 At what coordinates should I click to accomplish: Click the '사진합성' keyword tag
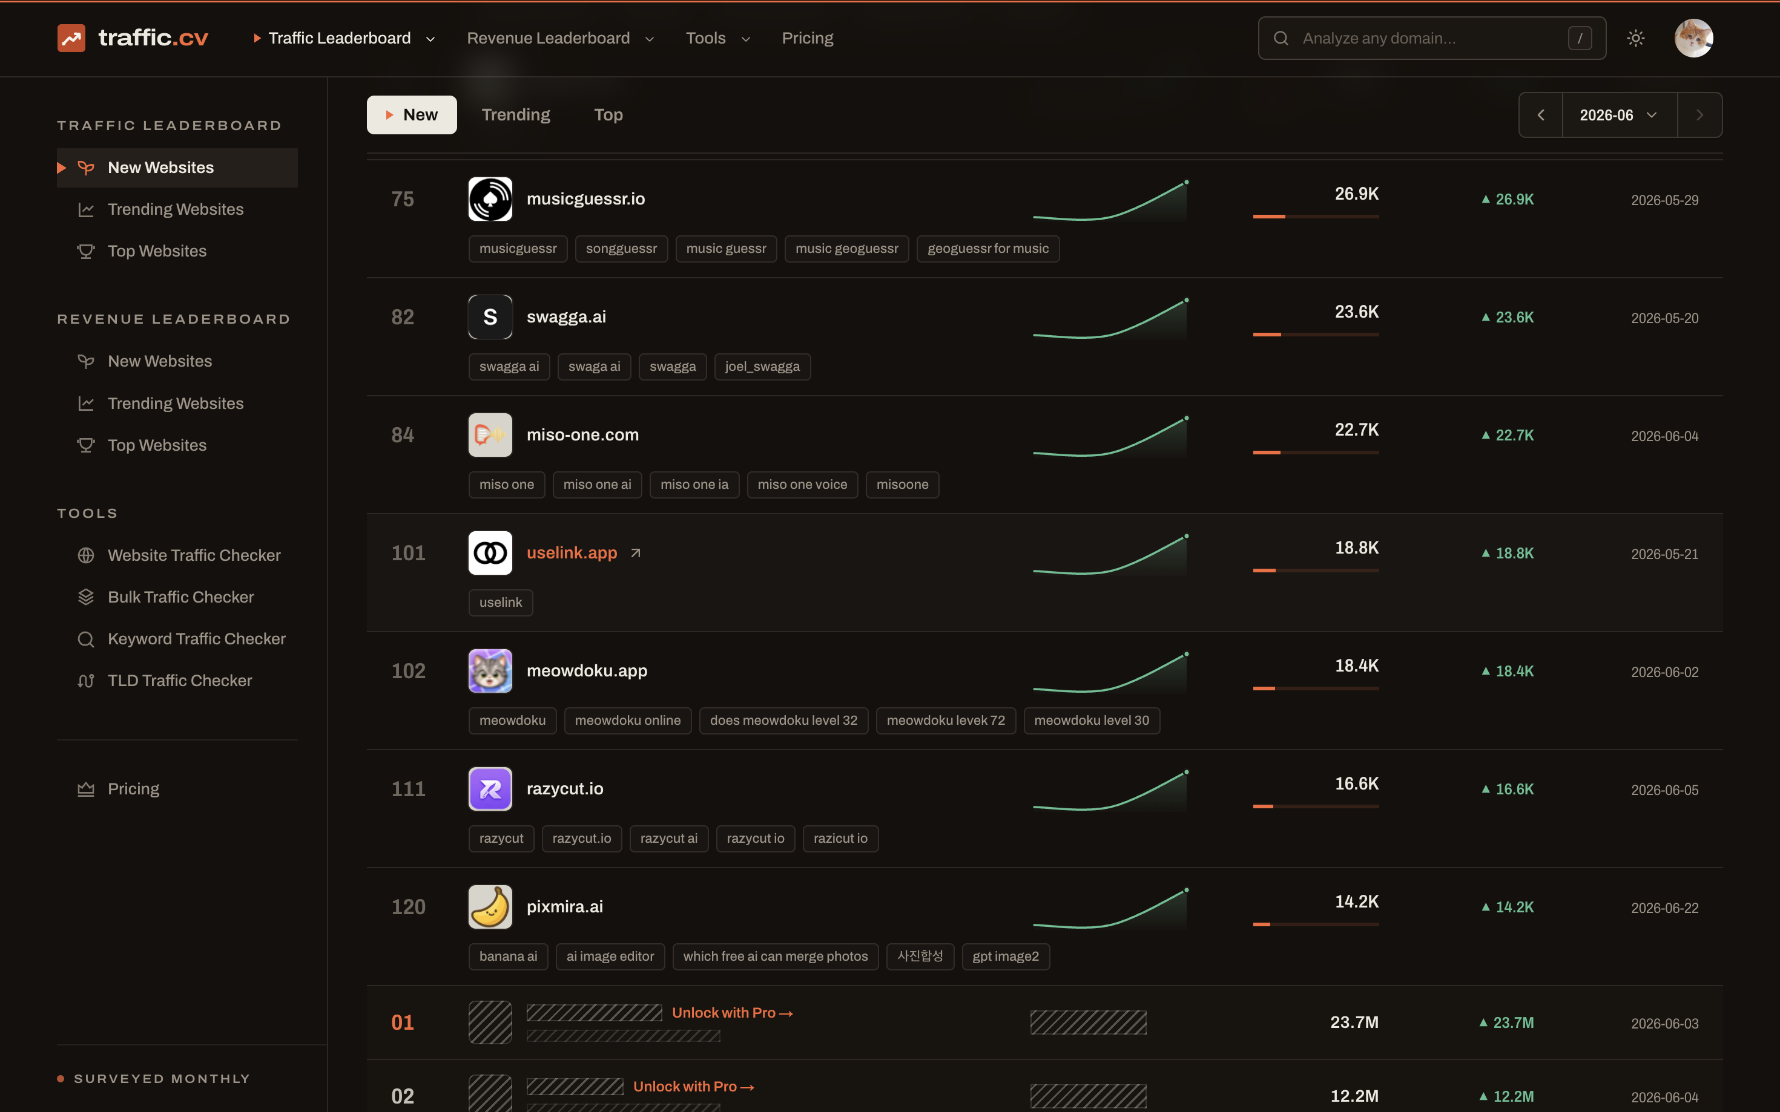coord(920,957)
